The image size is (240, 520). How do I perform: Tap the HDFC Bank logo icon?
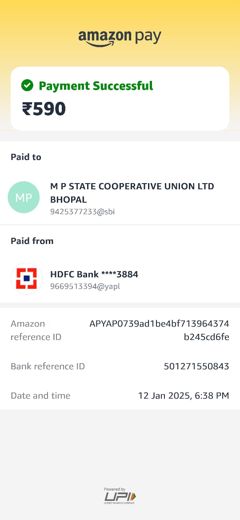point(27,279)
